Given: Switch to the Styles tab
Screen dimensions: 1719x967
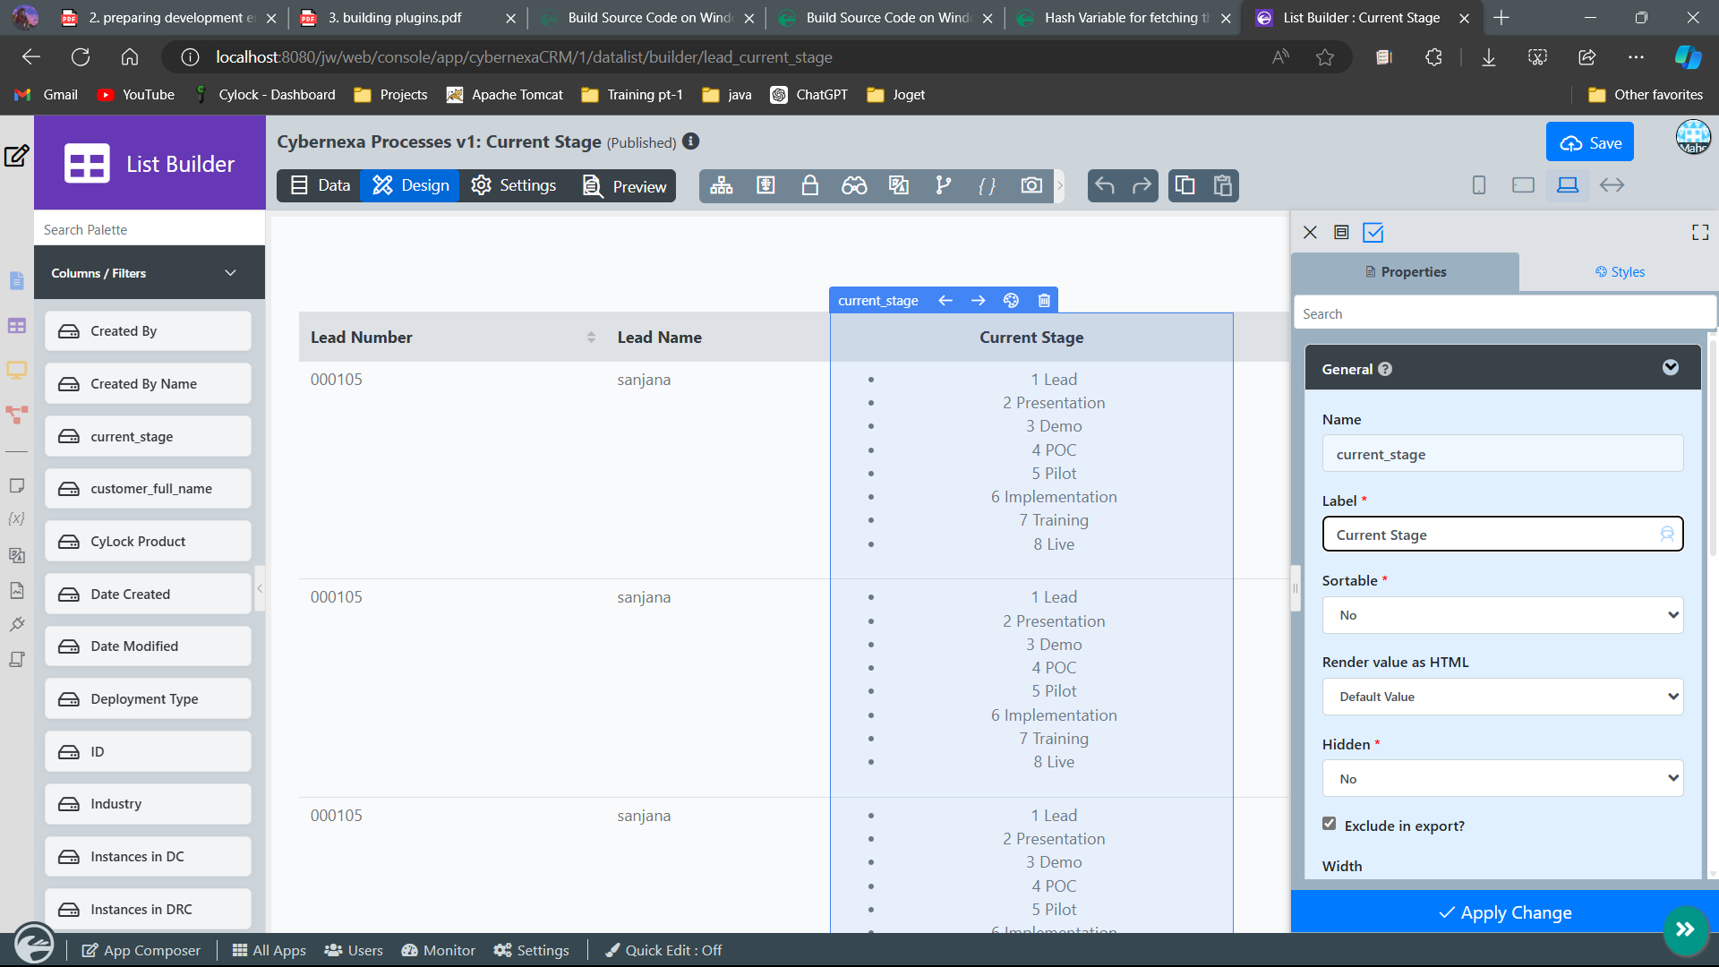Looking at the screenshot, I should tap(1620, 272).
